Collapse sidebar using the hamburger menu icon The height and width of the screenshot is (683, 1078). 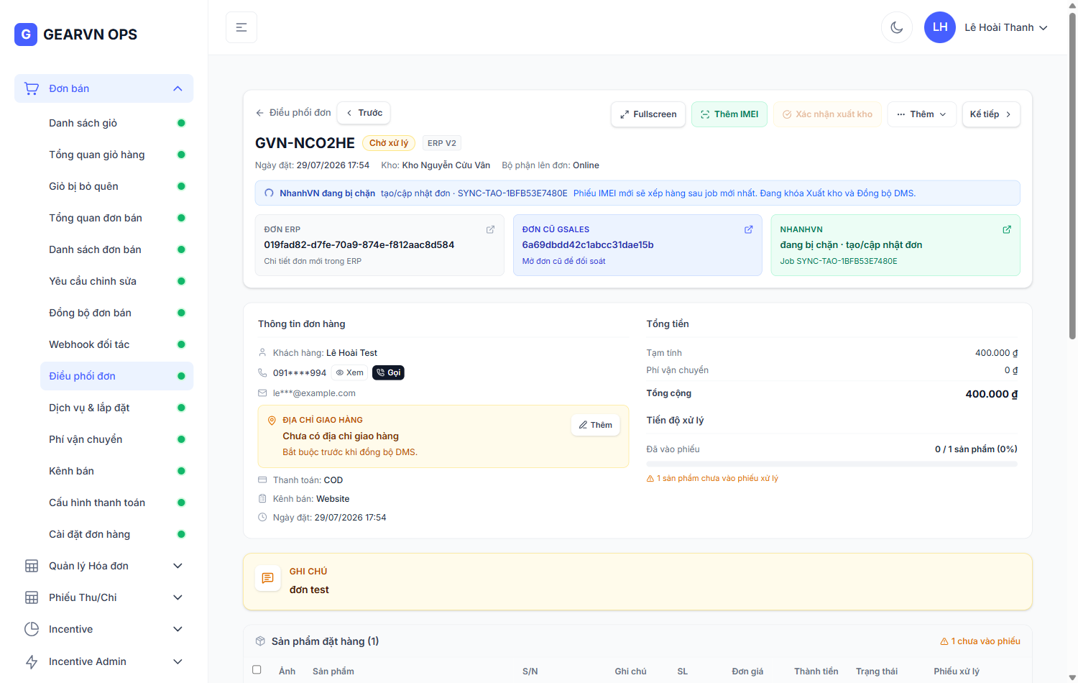(241, 27)
